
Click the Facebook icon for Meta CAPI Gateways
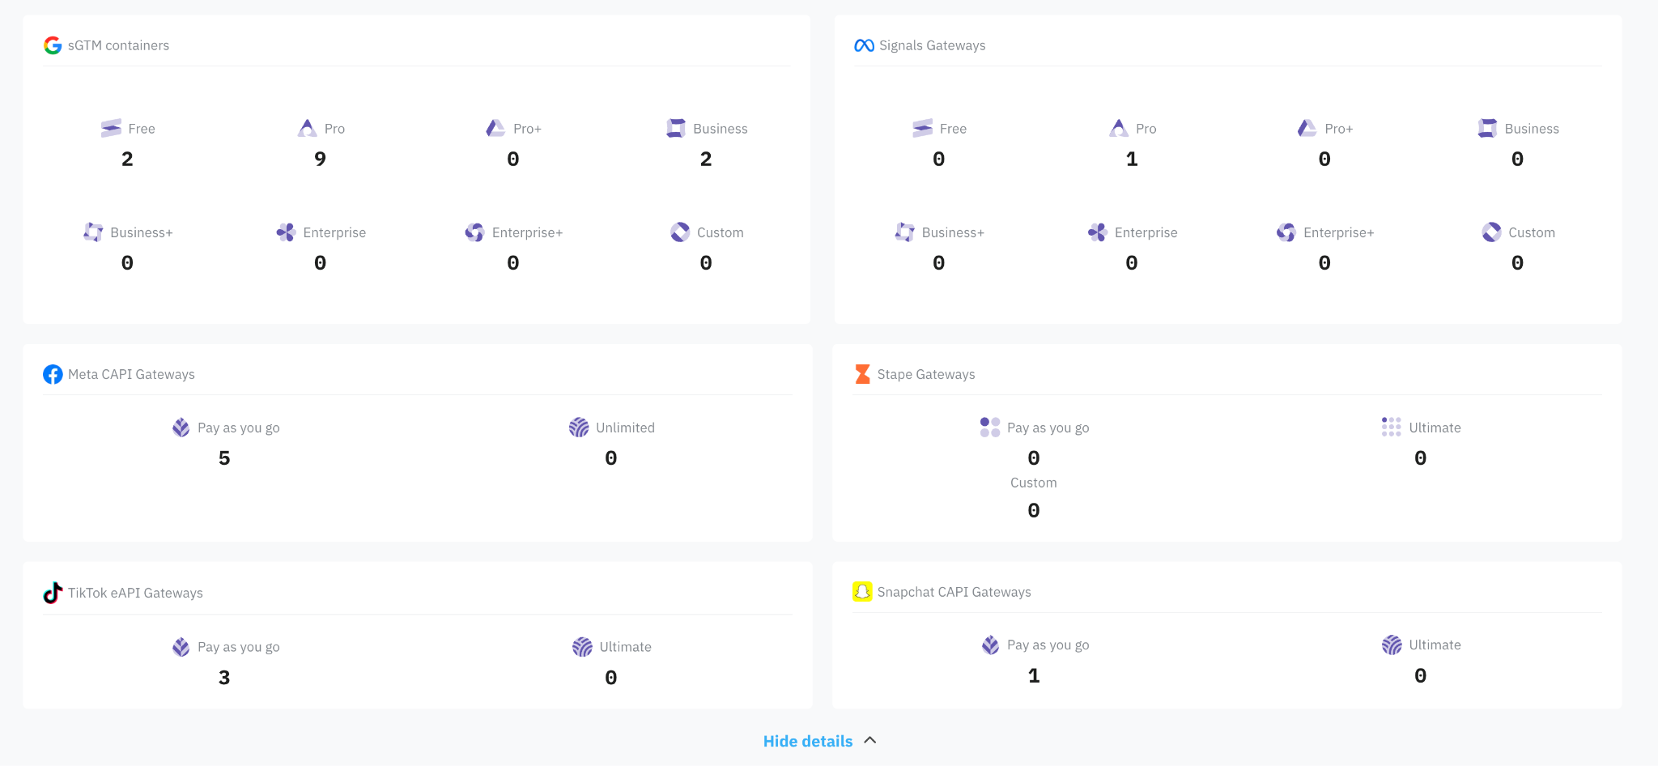click(53, 374)
